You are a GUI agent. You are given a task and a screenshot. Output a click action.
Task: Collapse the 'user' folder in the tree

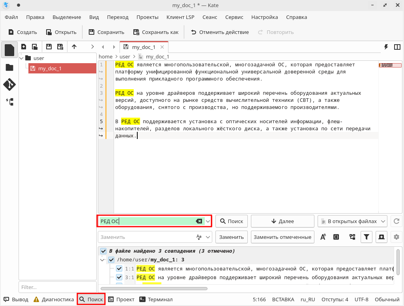pos(22,58)
